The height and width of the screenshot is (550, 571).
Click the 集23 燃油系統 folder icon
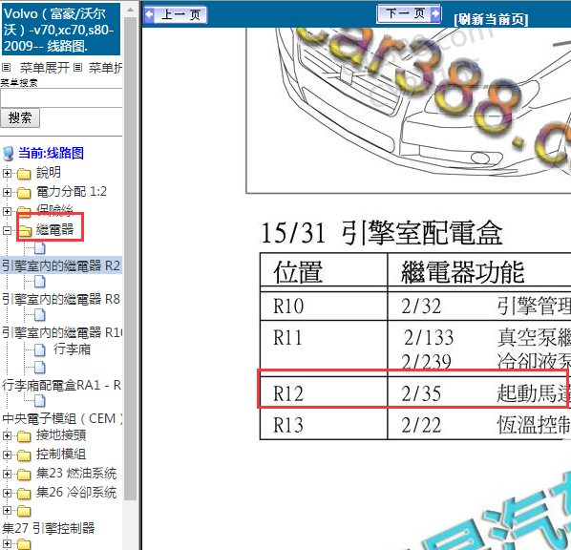pyautogui.click(x=24, y=475)
